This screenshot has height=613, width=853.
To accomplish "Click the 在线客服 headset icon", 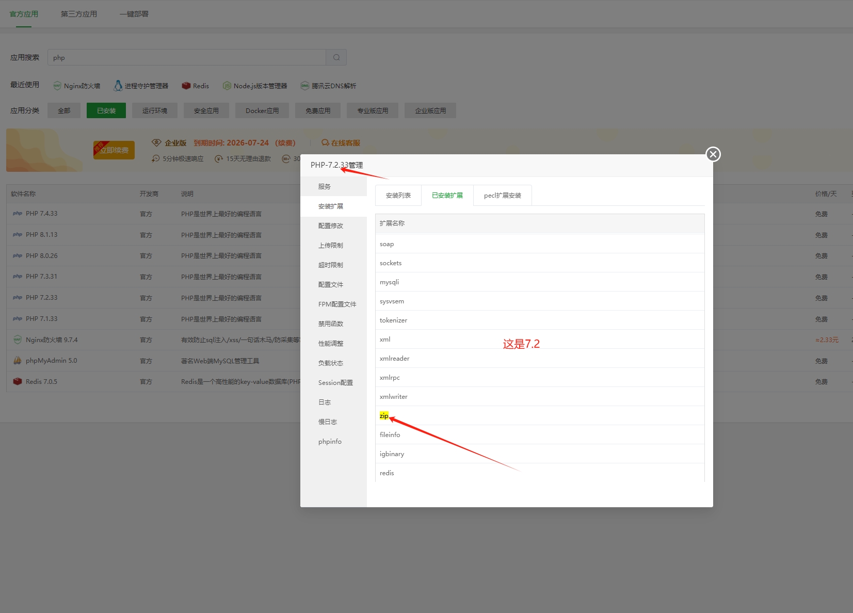I will tap(325, 142).
